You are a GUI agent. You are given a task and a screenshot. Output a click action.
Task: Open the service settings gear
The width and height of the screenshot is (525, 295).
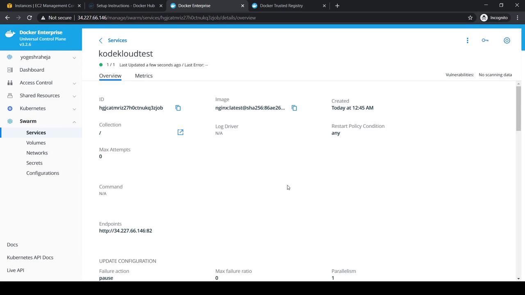tap(507, 40)
